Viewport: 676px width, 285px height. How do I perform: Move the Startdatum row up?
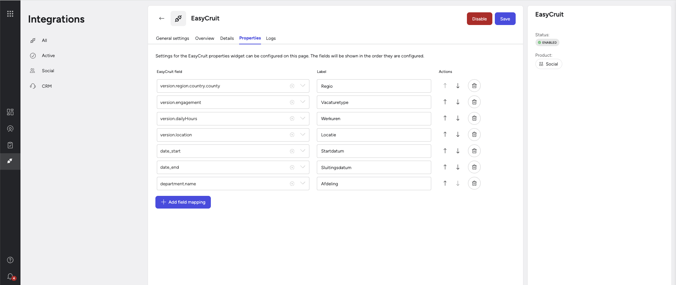point(445,151)
